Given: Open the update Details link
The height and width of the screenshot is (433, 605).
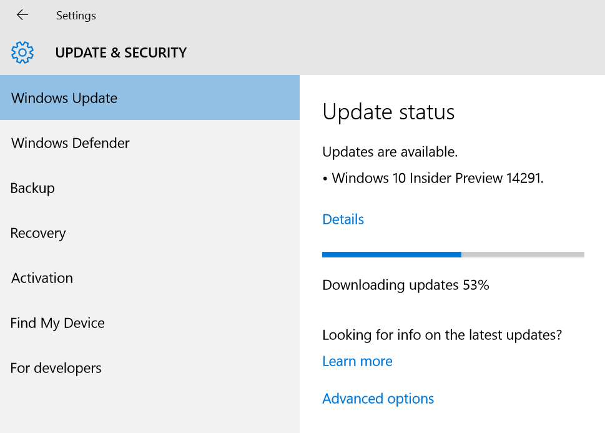Looking at the screenshot, I should [343, 219].
